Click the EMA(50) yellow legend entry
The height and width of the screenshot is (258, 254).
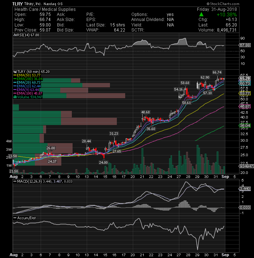(27, 75)
